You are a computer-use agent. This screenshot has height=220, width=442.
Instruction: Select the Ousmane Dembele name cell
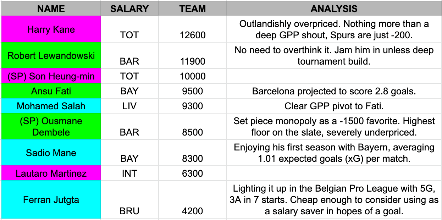coord(51,126)
